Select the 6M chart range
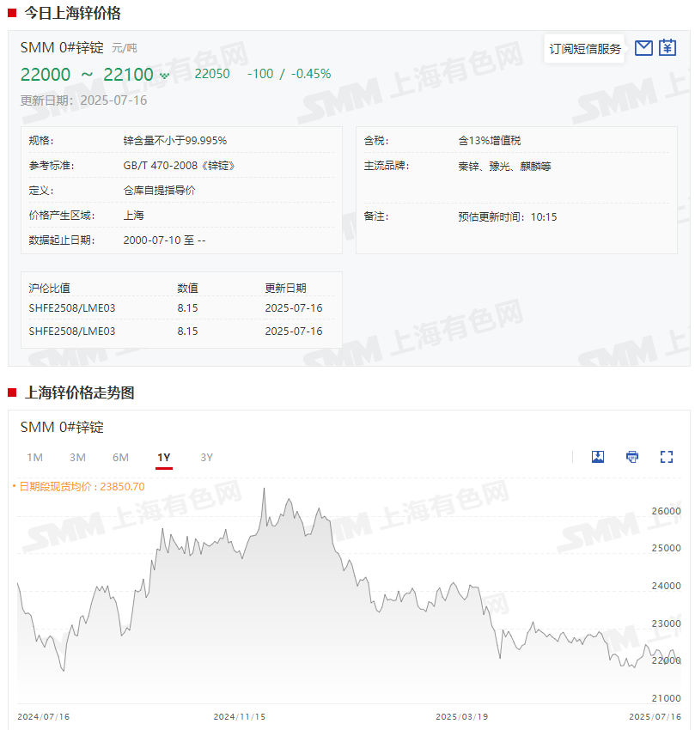 point(120,458)
